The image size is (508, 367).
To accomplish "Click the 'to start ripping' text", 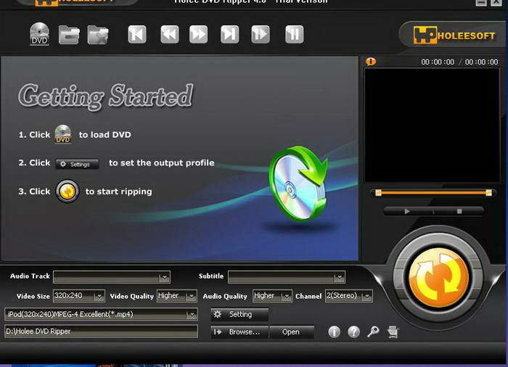I will (x=118, y=191).
